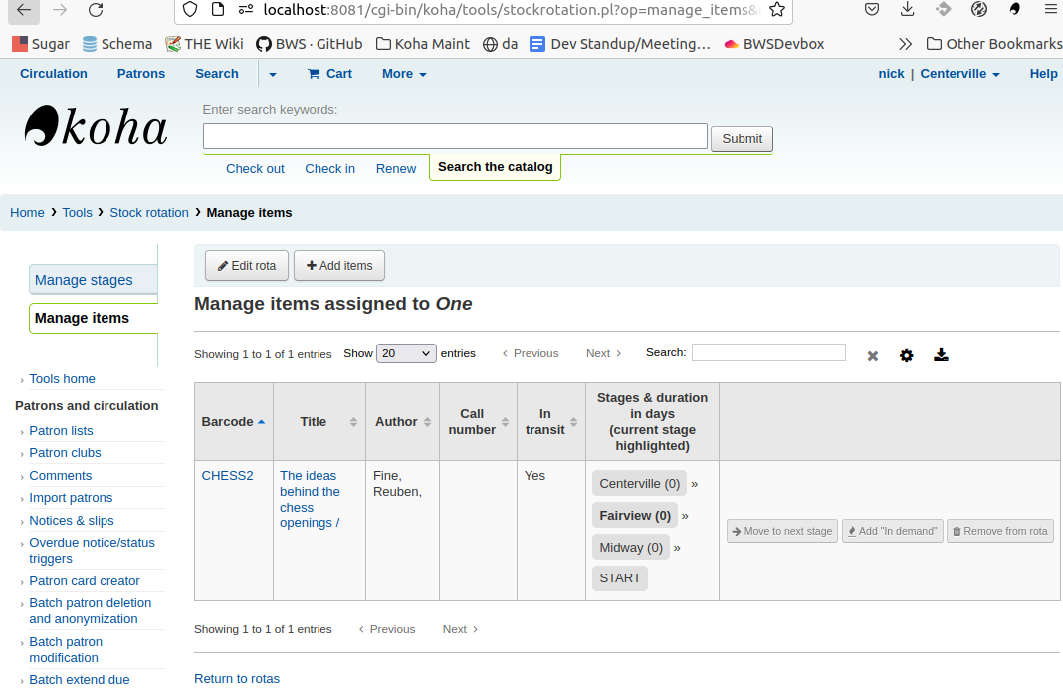This screenshot has width=1063, height=689.
Task: Click the table Search input field
Action: (x=768, y=352)
